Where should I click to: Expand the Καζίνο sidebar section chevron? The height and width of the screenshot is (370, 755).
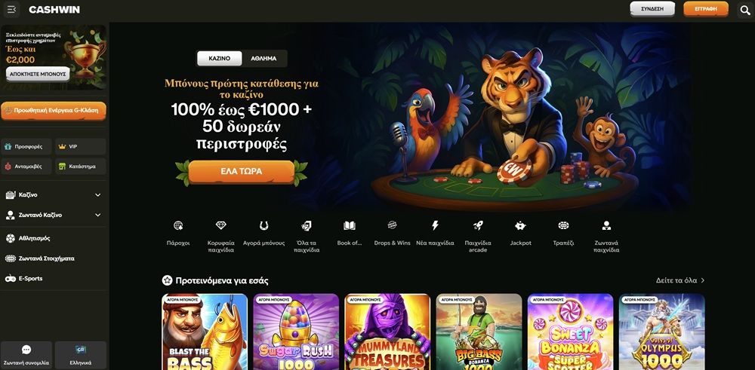[97, 195]
